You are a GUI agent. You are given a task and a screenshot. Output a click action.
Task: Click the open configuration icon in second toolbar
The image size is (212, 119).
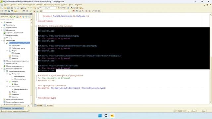(3, 11)
